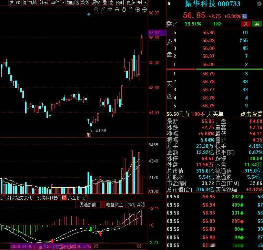
Task: Enable the 九转 indicator
Action: (x=33, y=2)
